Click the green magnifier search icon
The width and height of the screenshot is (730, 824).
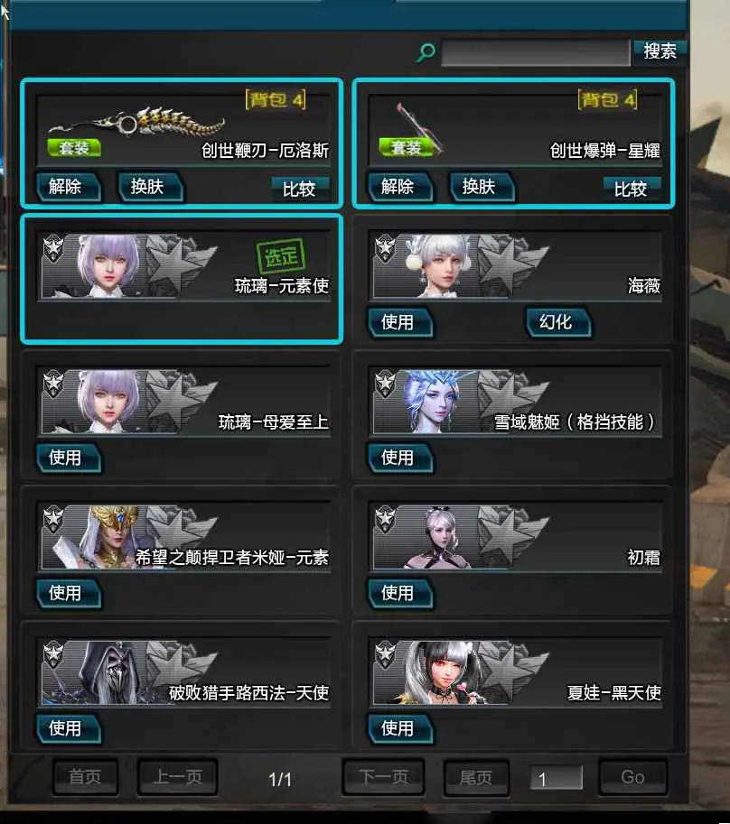click(426, 52)
